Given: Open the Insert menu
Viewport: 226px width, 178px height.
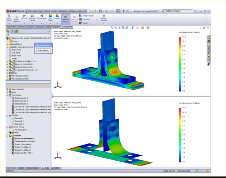Looking at the screenshot, I should pos(47,11).
